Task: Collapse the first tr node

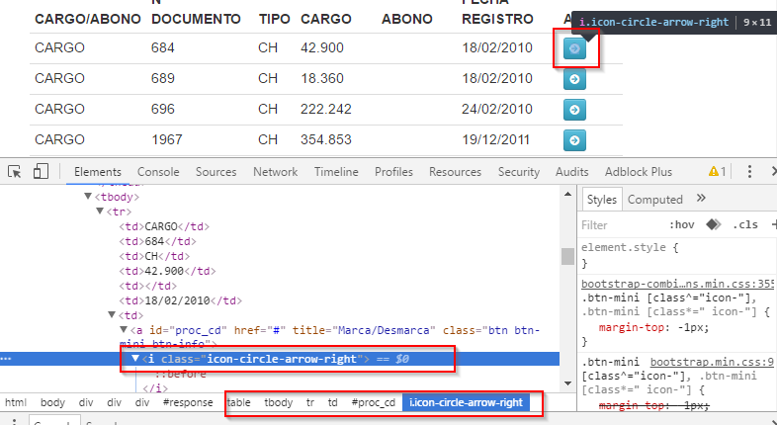Action: 100,212
